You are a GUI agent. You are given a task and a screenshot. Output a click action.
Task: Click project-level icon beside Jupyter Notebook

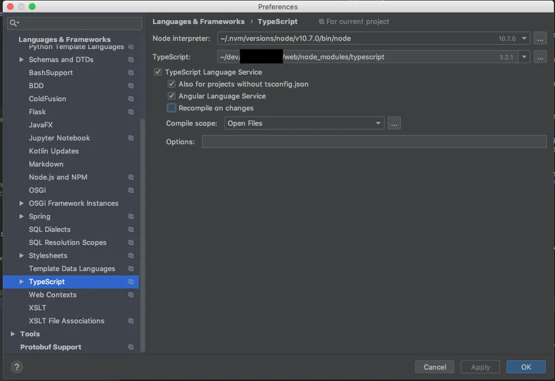point(131,138)
